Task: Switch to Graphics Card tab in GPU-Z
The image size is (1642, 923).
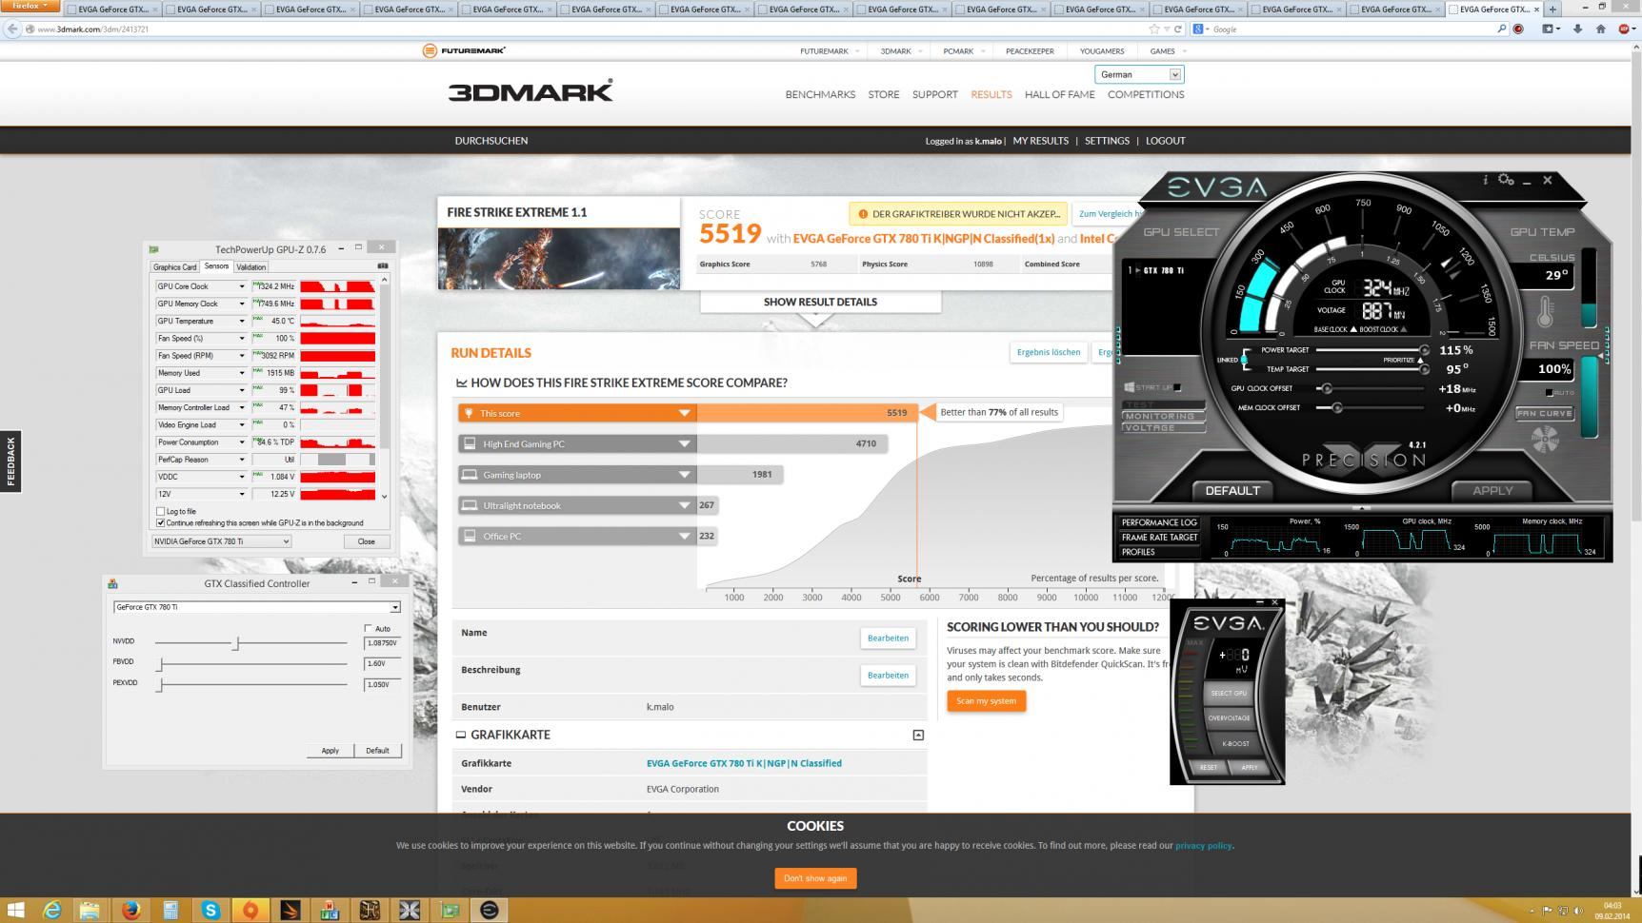Action: 175,267
